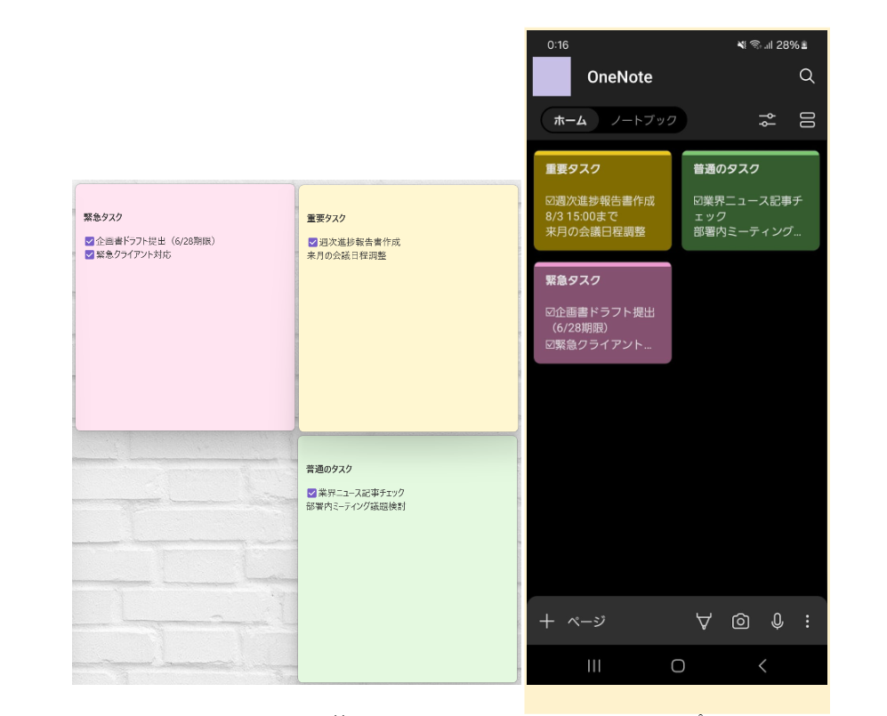Toggle 緊急クライアント対応 checkbox
887x716 pixels.
(90, 254)
